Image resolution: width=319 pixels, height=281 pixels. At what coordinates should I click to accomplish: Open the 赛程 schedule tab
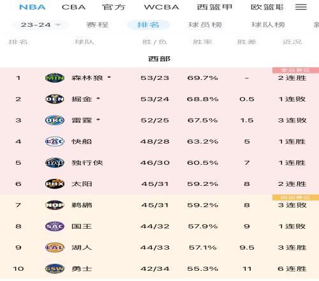(x=98, y=25)
